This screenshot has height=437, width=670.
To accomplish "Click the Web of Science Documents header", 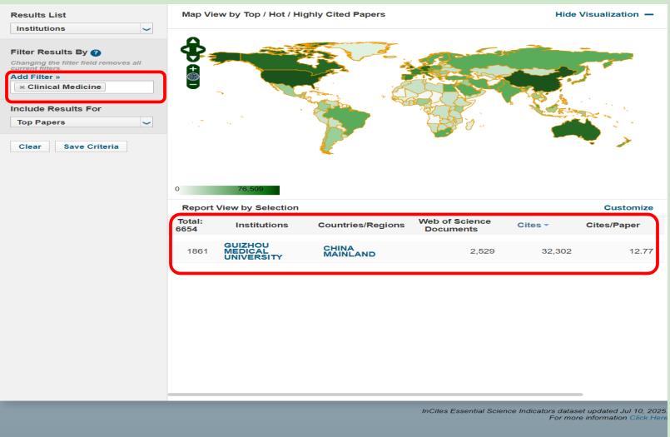I will pos(454,225).
